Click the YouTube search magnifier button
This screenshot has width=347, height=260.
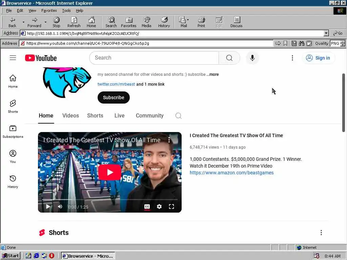(229, 58)
